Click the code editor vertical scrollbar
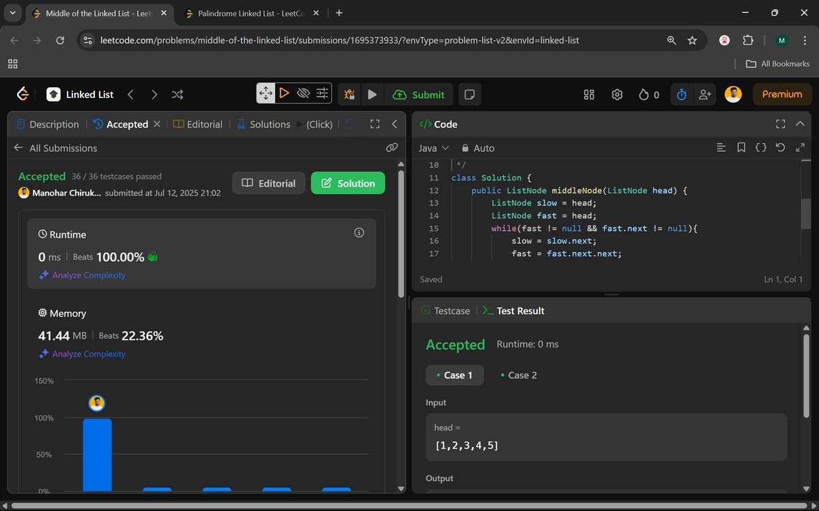The height and width of the screenshot is (511, 819). click(x=805, y=215)
